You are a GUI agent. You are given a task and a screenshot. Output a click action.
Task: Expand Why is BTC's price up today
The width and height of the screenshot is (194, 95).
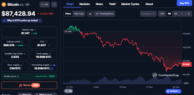(x=22, y=20)
